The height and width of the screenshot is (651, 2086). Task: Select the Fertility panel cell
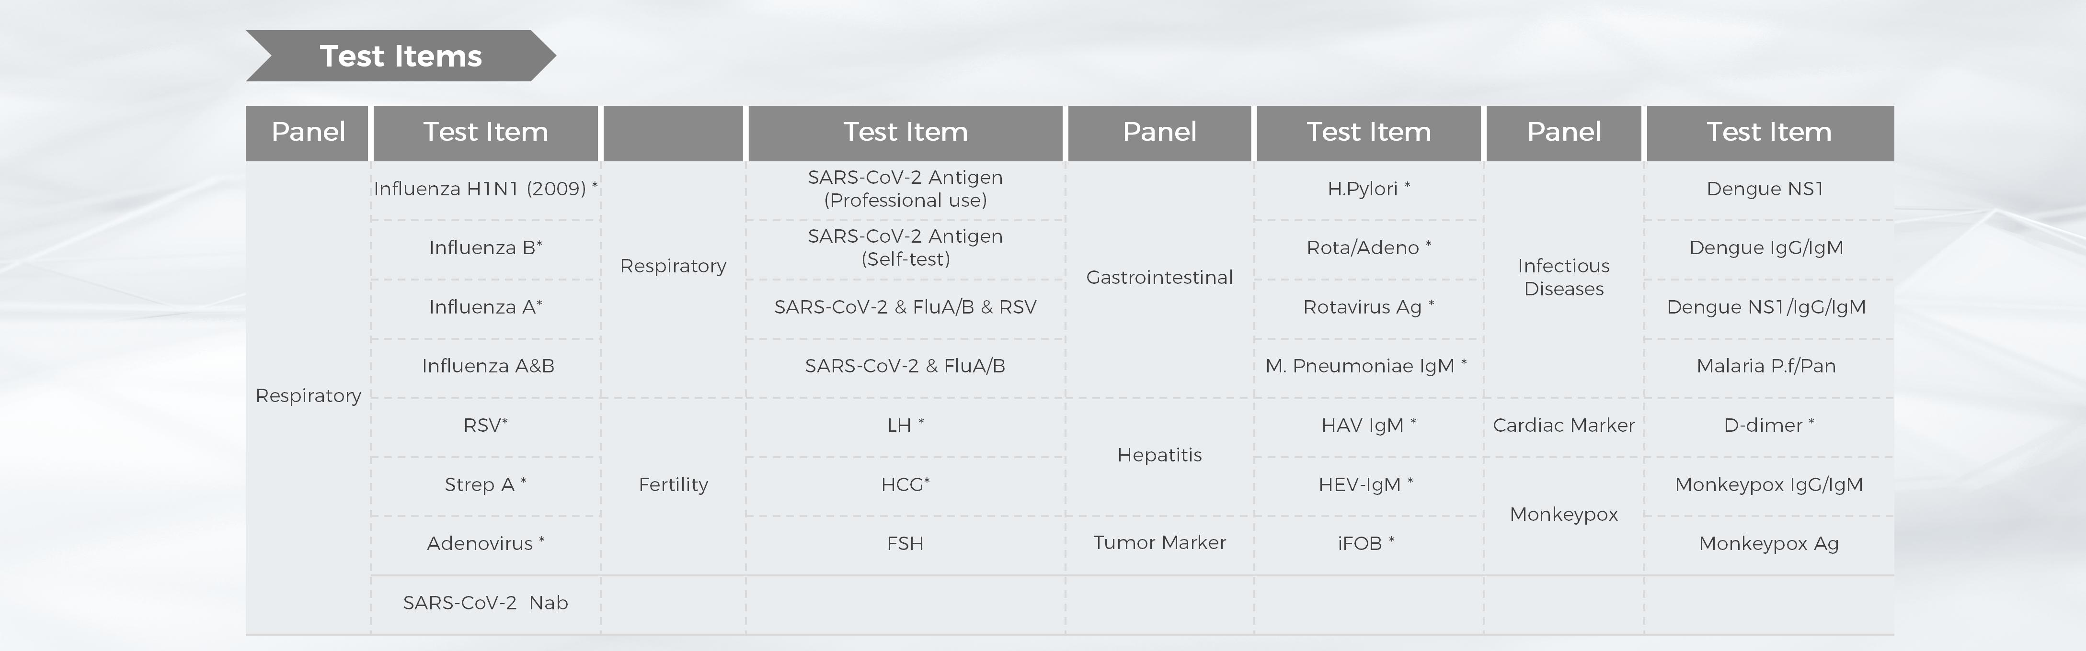[673, 484]
